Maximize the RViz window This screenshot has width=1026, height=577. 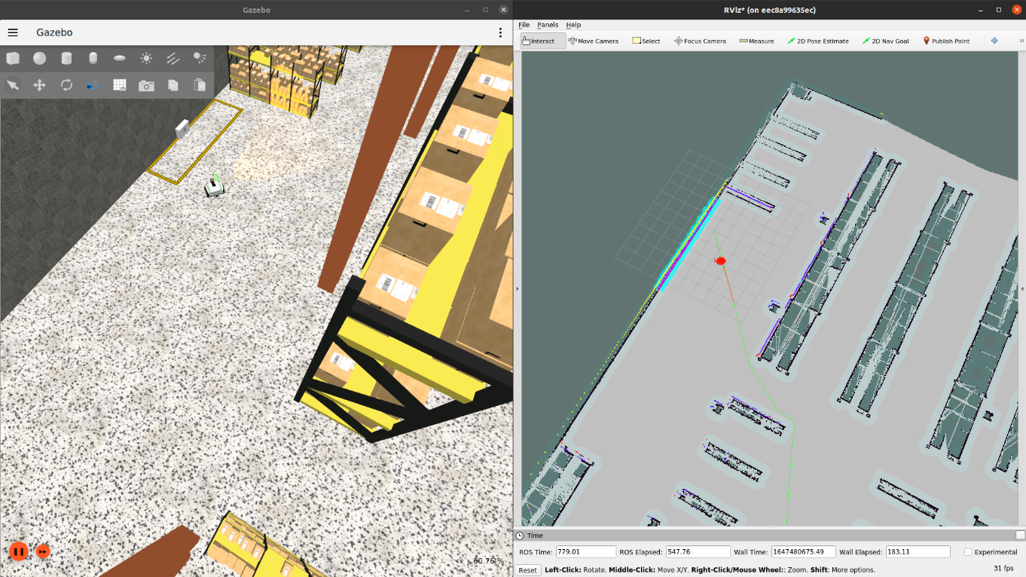[999, 10]
